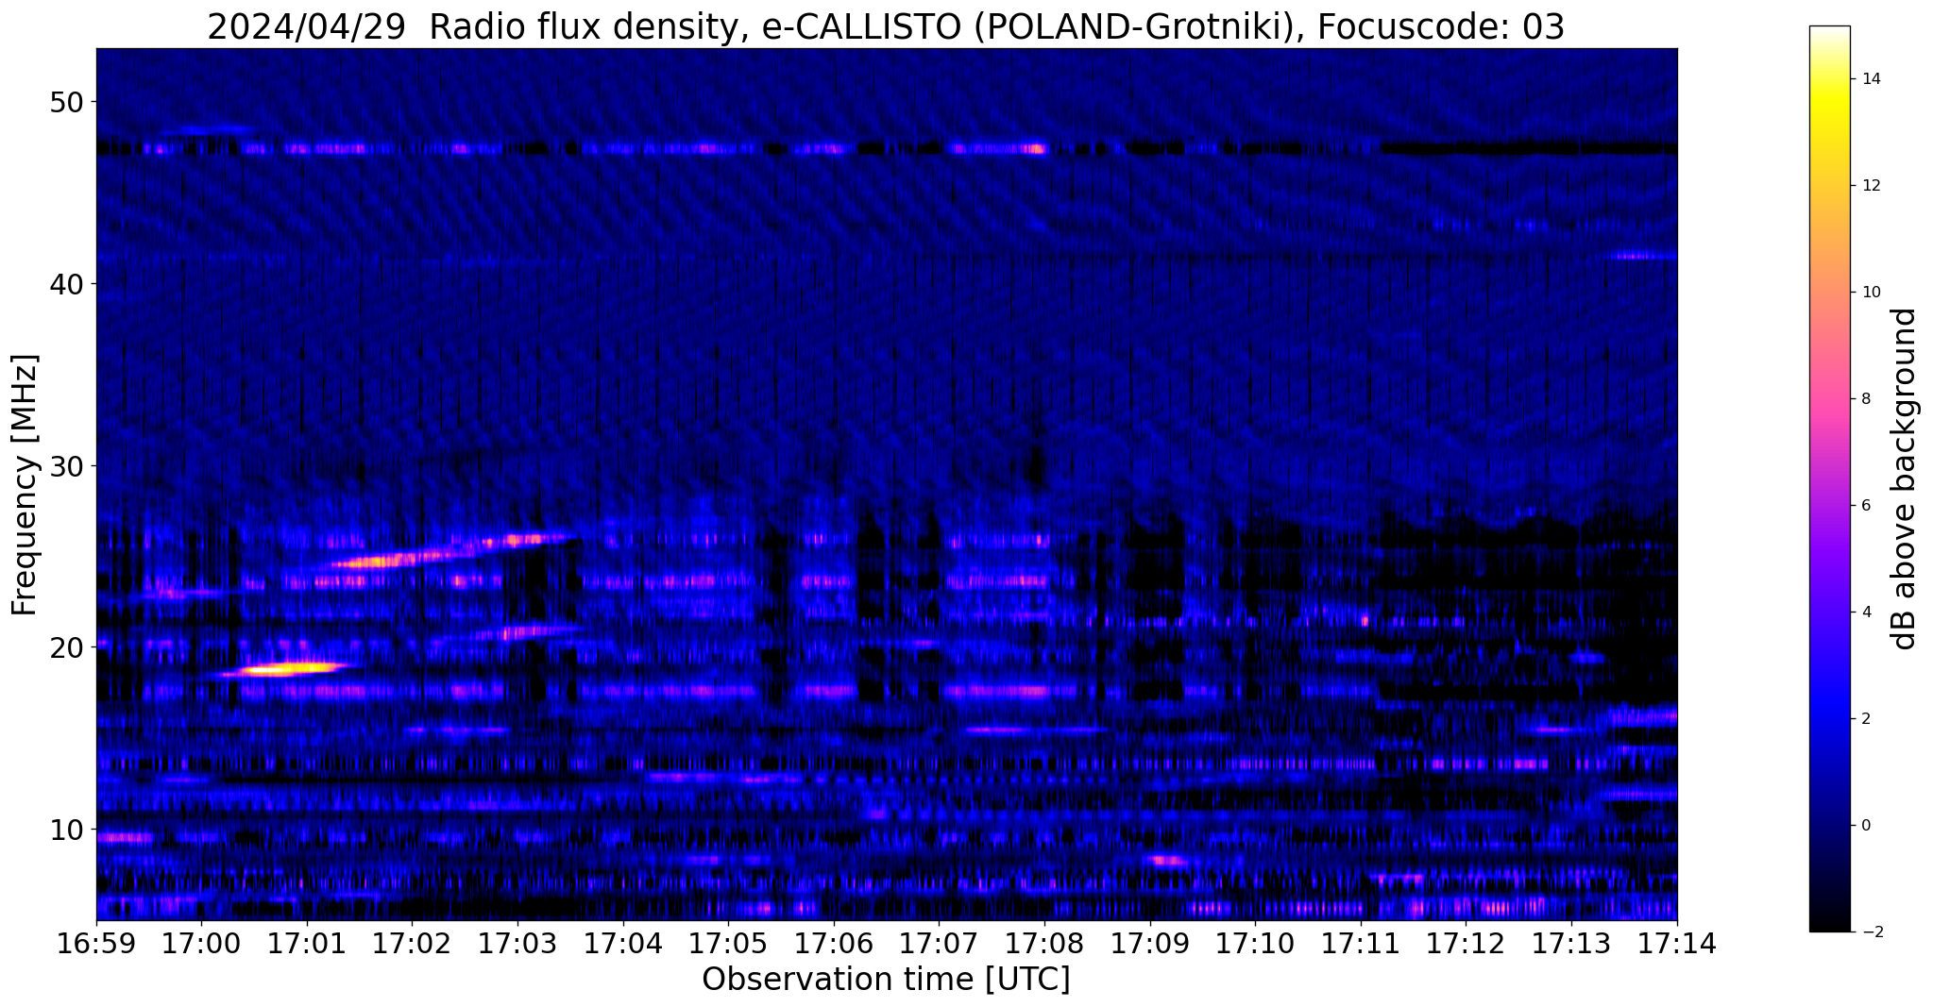Image resolution: width=1933 pixels, height=1007 pixels.
Task: Click the 16:59 time tick label
Action: pyautogui.click(x=96, y=943)
